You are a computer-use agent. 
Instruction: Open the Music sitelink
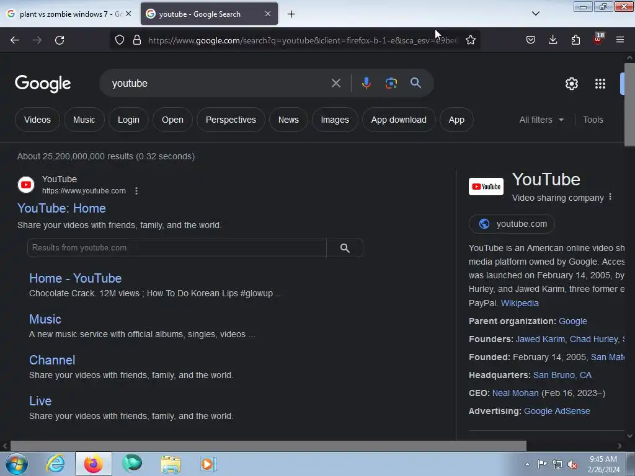[x=45, y=319]
